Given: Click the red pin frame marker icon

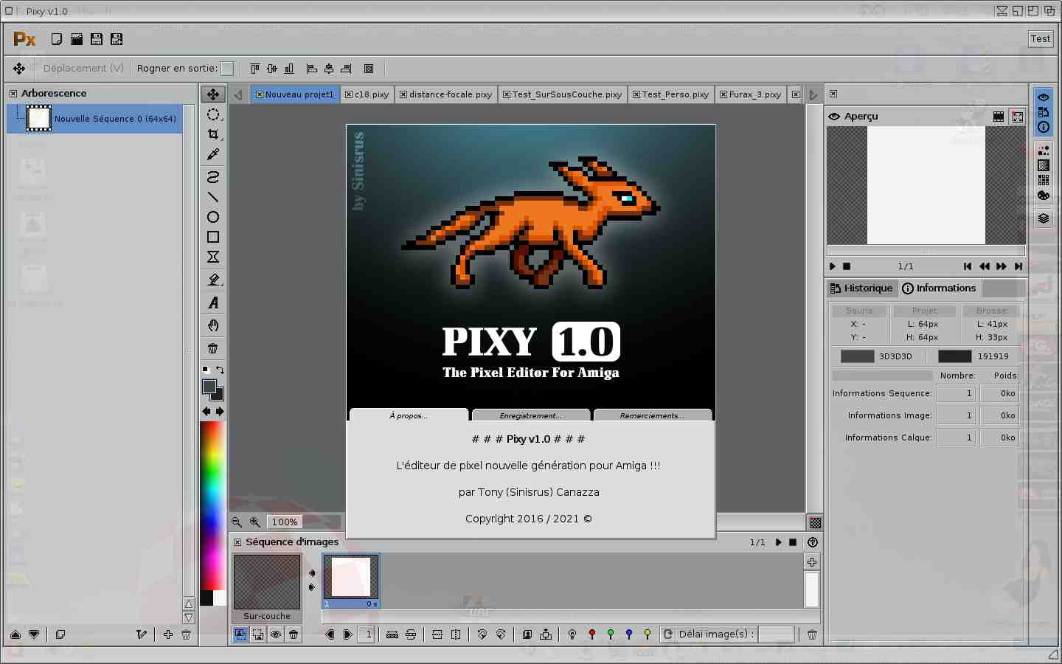Looking at the screenshot, I should (591, 634).
